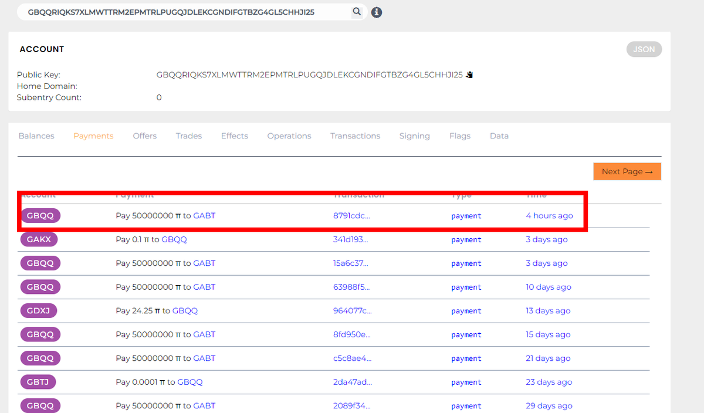Image resolution: width=704 pixels, height=413 pixels.
Task: Click the GBTJ account badge
Action: (39, 382)
